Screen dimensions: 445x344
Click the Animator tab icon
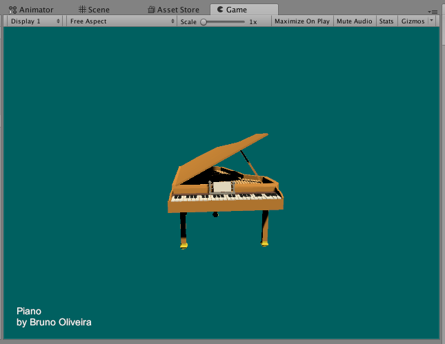(12, 10)
